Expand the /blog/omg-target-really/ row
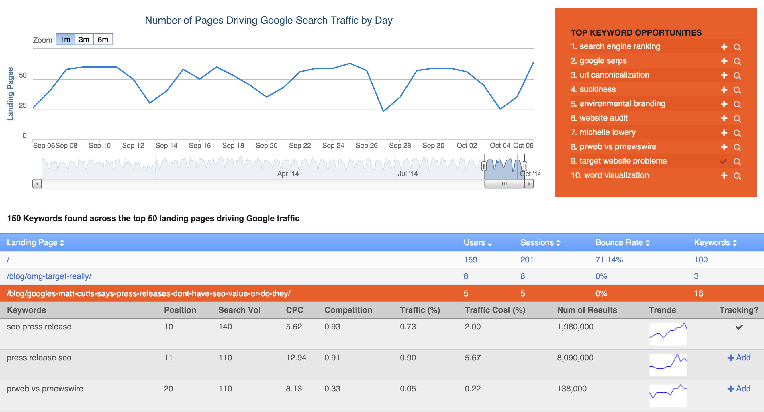This screenshot has height=412, width=764. (x=382, y=276)
